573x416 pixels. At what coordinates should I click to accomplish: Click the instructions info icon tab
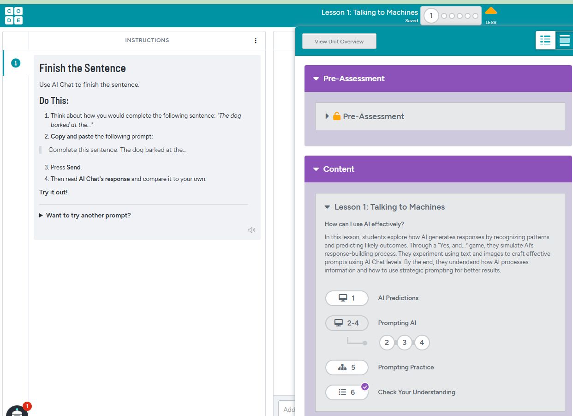[x=16, y=63]
